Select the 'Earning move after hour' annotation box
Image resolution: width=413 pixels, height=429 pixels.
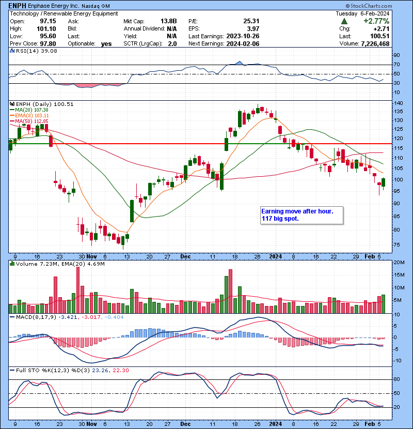[301, 215]
